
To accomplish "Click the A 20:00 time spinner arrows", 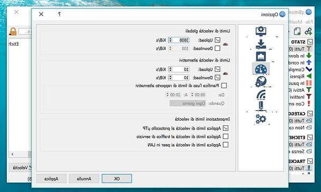I will click(x=167, y=95).
